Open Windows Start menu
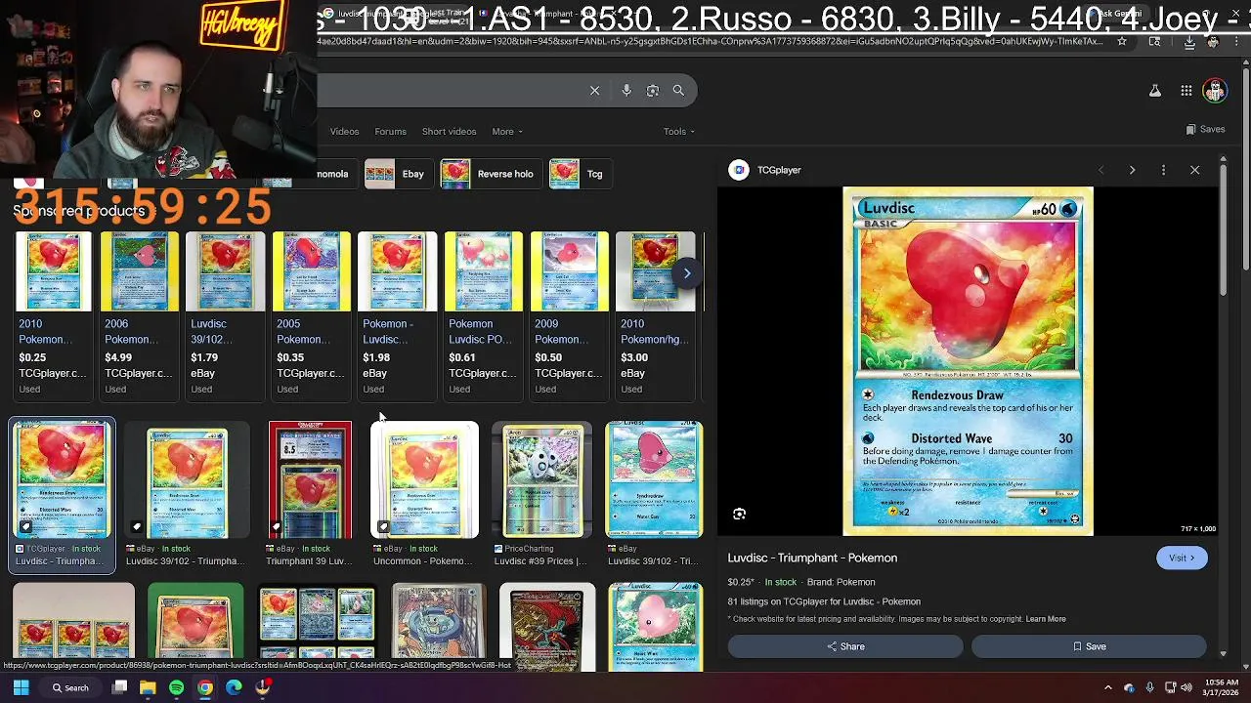 pyautogui.click(x=21, y=687)
